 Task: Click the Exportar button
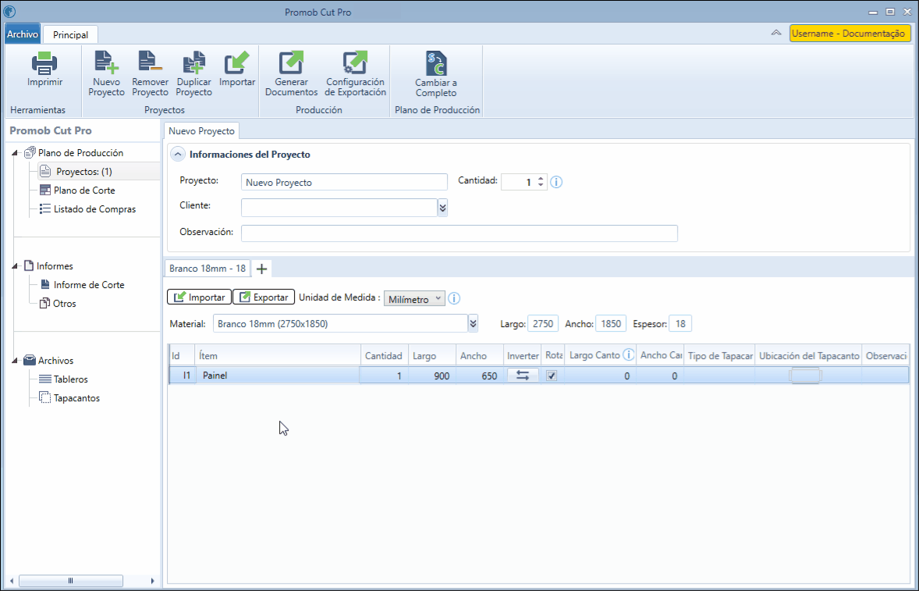[263, 297]
